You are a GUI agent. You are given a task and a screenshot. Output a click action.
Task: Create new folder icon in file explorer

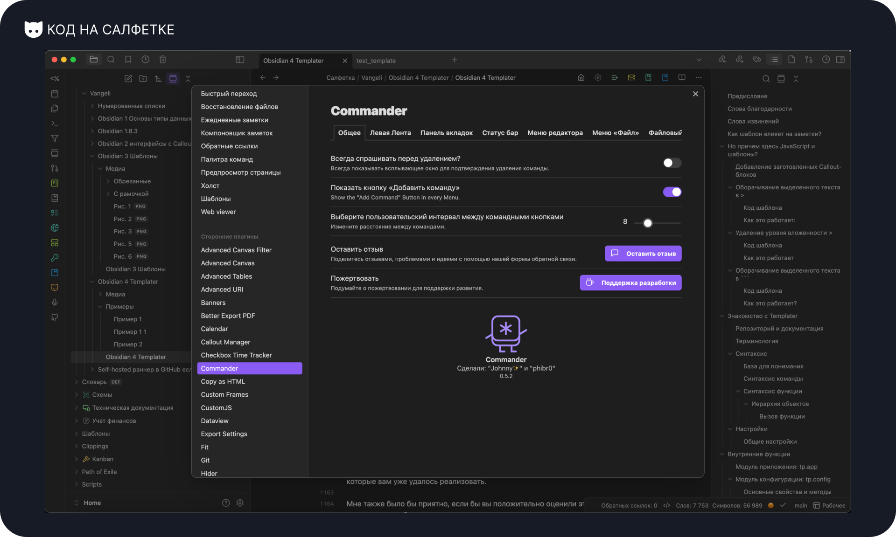(143, 79)
